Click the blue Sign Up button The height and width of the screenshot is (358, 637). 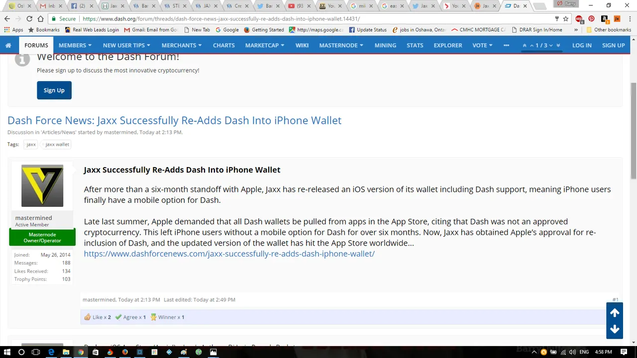click(54, 90)
